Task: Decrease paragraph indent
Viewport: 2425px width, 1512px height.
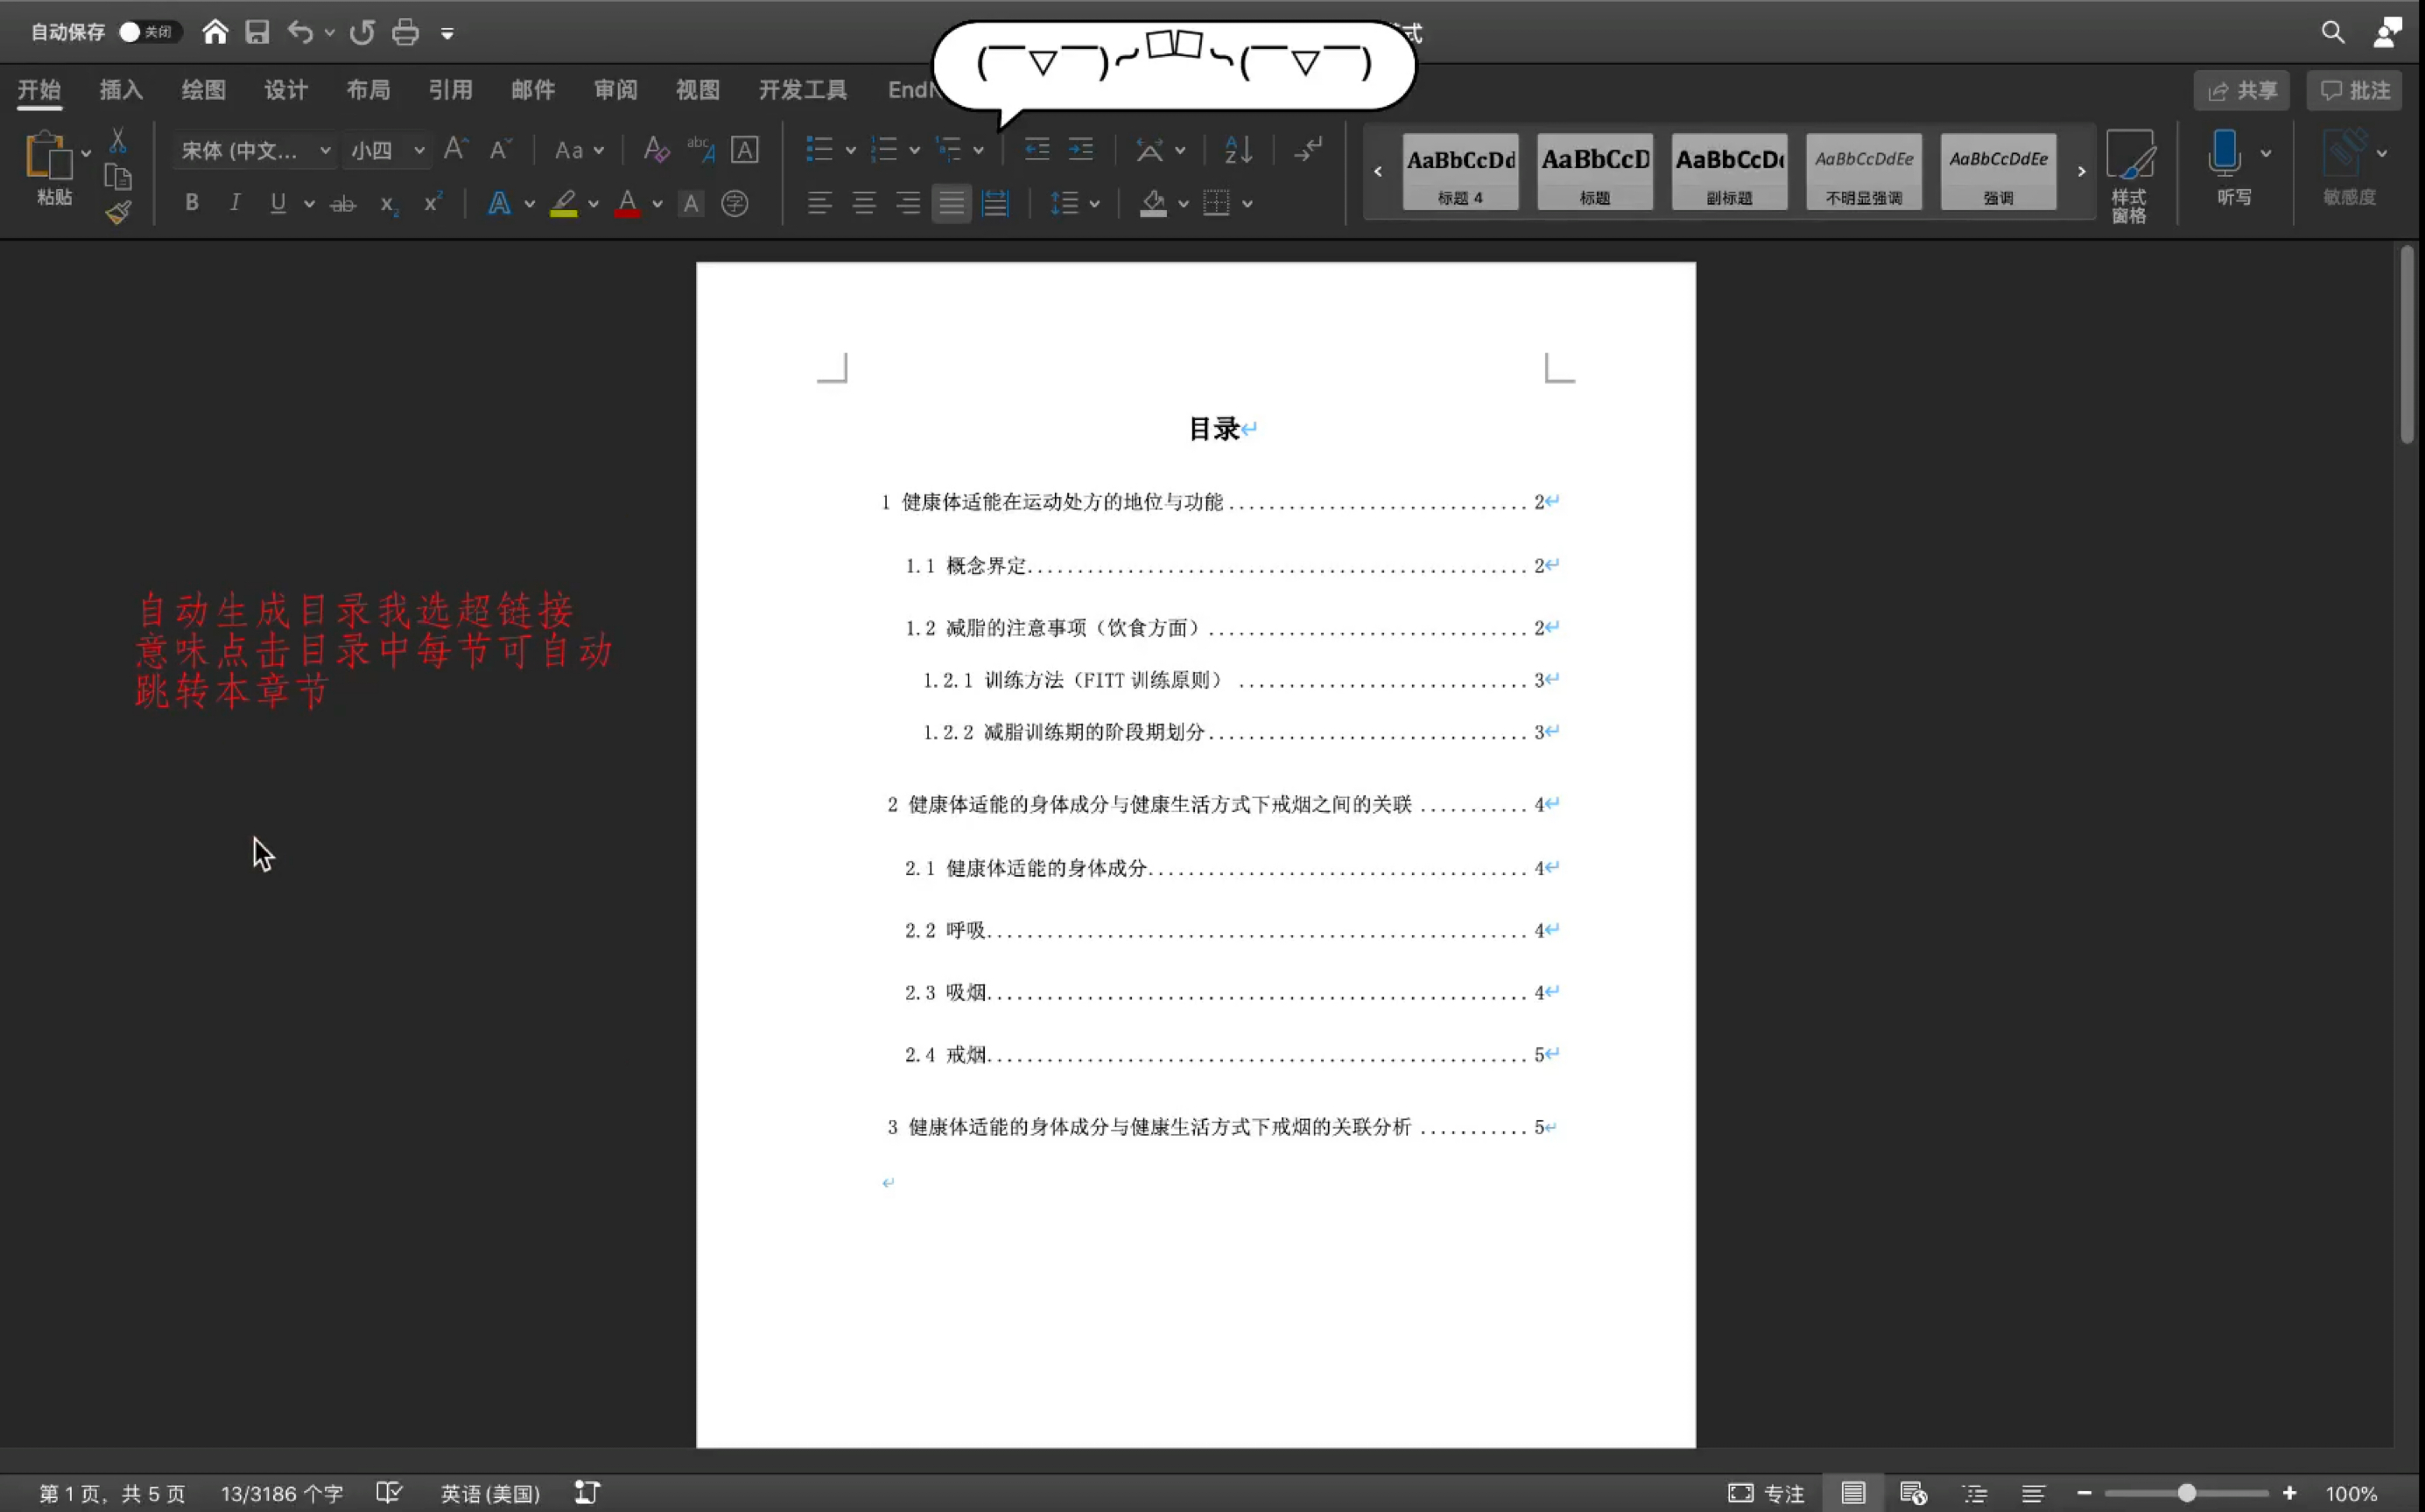Action: (1037, 149)
